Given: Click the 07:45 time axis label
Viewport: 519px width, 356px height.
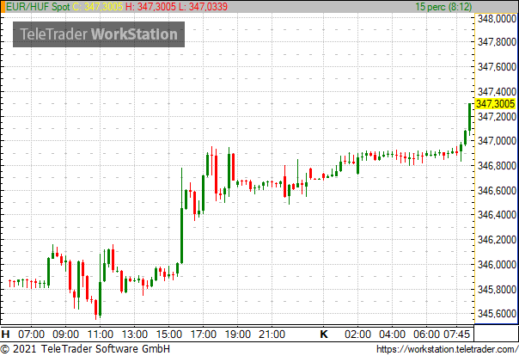Looking at the screenshot, I should click(457, 335).
